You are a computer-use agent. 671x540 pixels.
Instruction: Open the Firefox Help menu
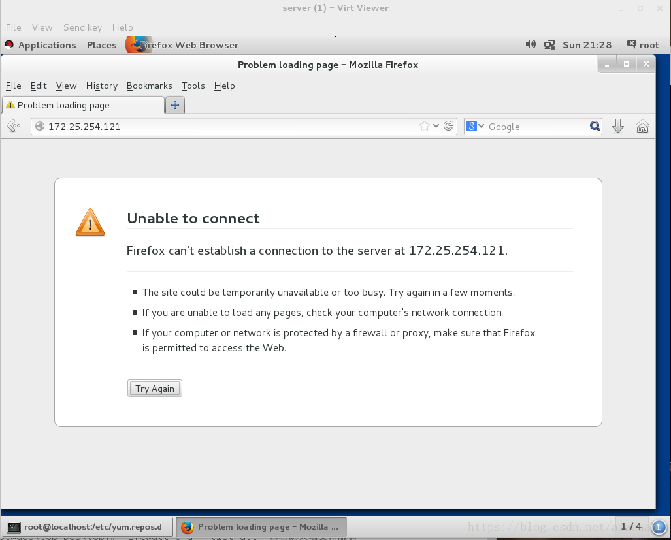[x=225, y=86]
